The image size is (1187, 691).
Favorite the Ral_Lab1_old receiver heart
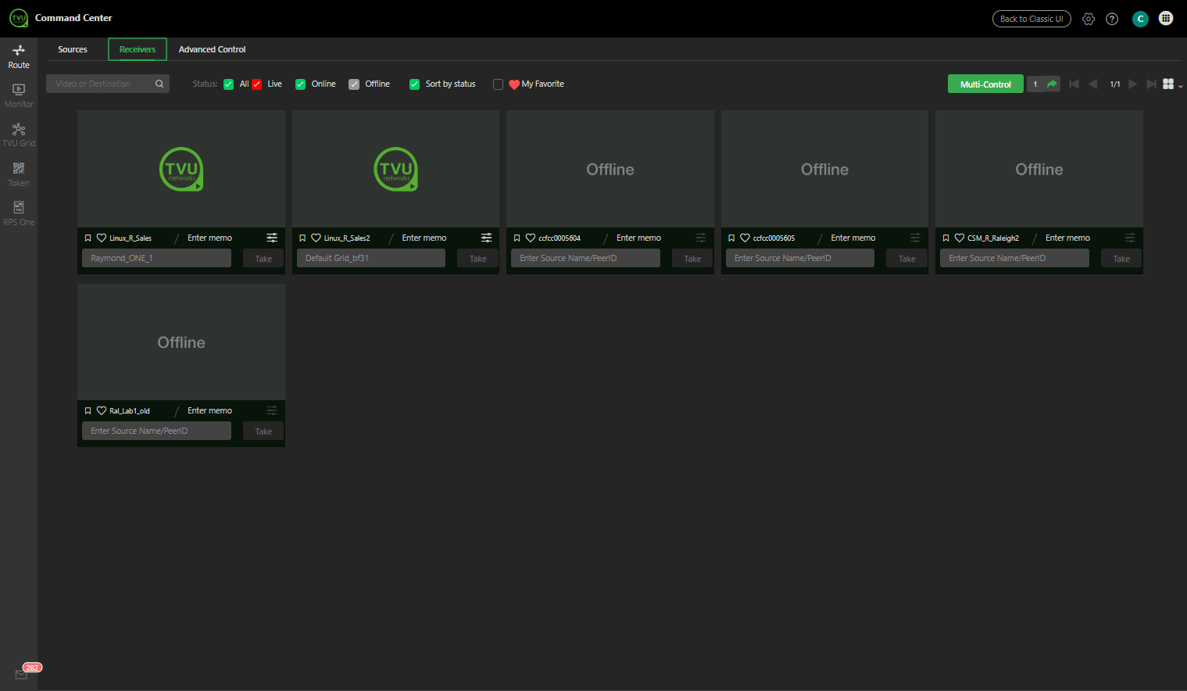coord(102,410)
